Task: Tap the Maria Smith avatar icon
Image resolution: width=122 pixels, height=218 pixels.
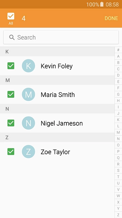Action: point(28,94)
